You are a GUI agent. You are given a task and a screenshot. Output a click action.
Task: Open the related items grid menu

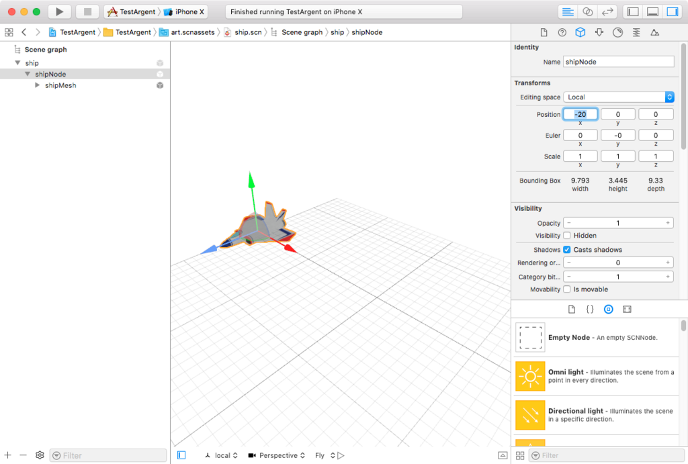point(9,32)
